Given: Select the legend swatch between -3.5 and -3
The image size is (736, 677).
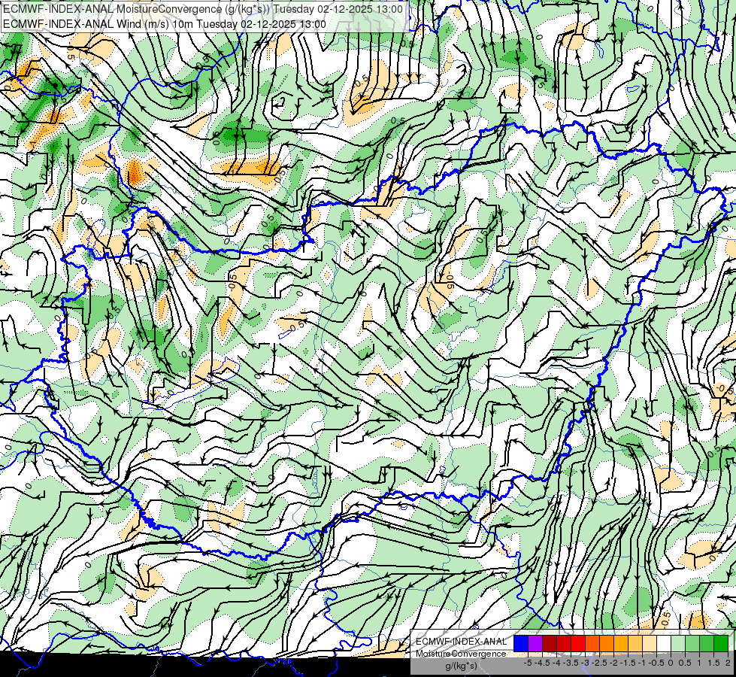Looking at the screenshot, I should tap(578, 643).
